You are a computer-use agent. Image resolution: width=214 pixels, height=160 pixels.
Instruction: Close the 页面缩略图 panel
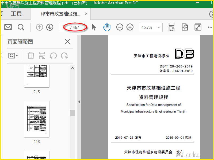tap(67, 42)
